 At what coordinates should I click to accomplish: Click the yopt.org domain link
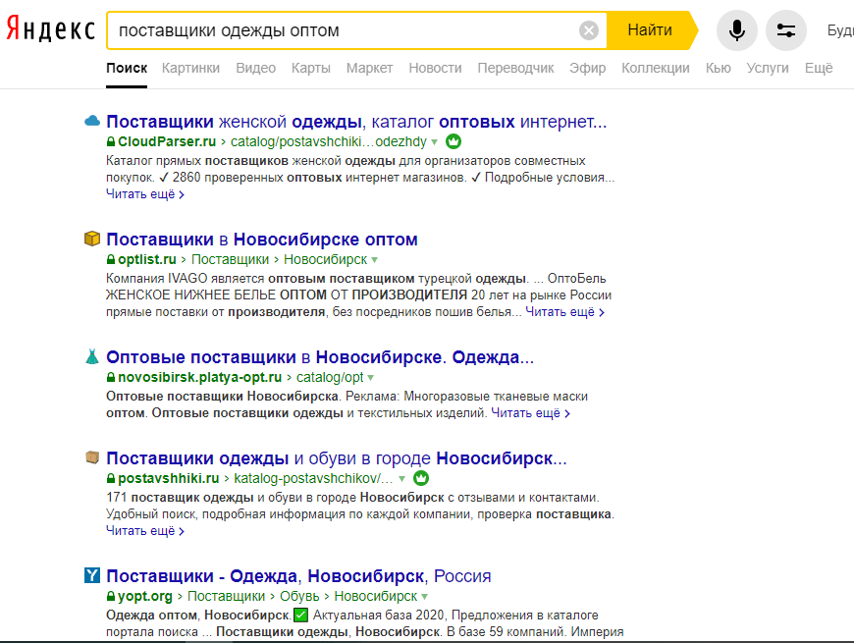[145, 596]
